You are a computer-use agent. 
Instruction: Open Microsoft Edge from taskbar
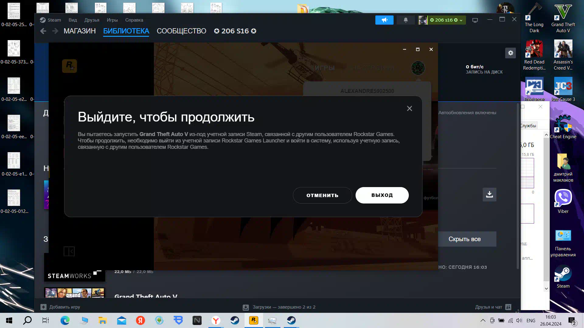coord(65,320)
